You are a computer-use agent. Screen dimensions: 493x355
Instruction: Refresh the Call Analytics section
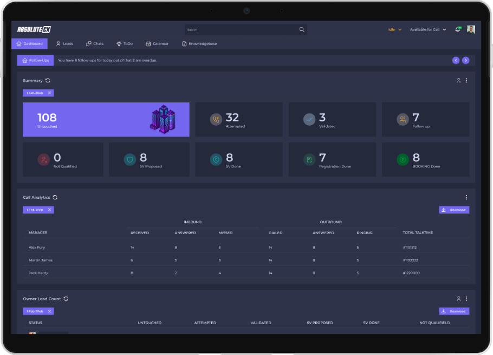pos(55,198)
